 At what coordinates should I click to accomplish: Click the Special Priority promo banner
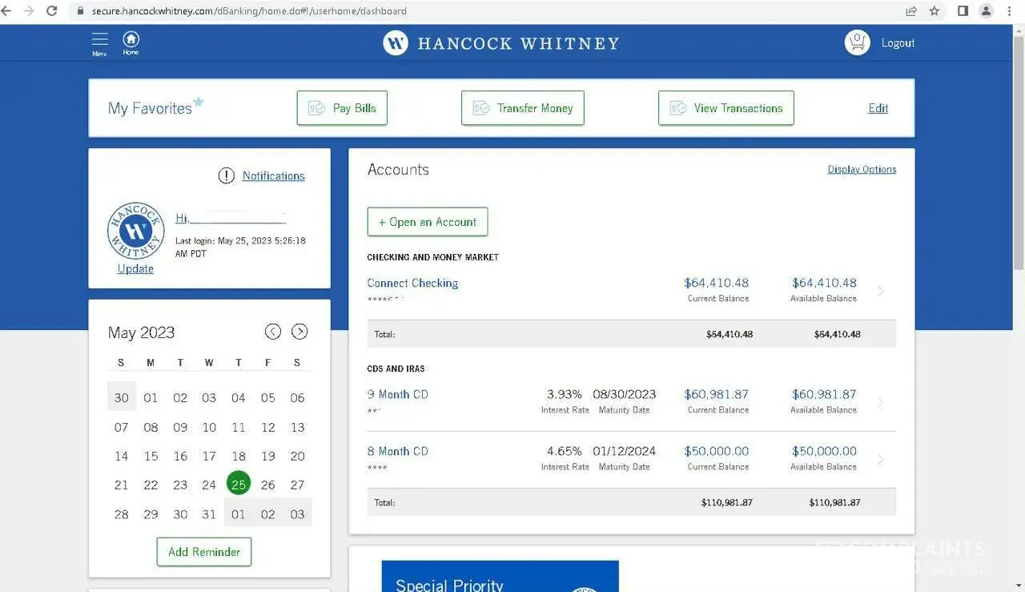point(500,577)
